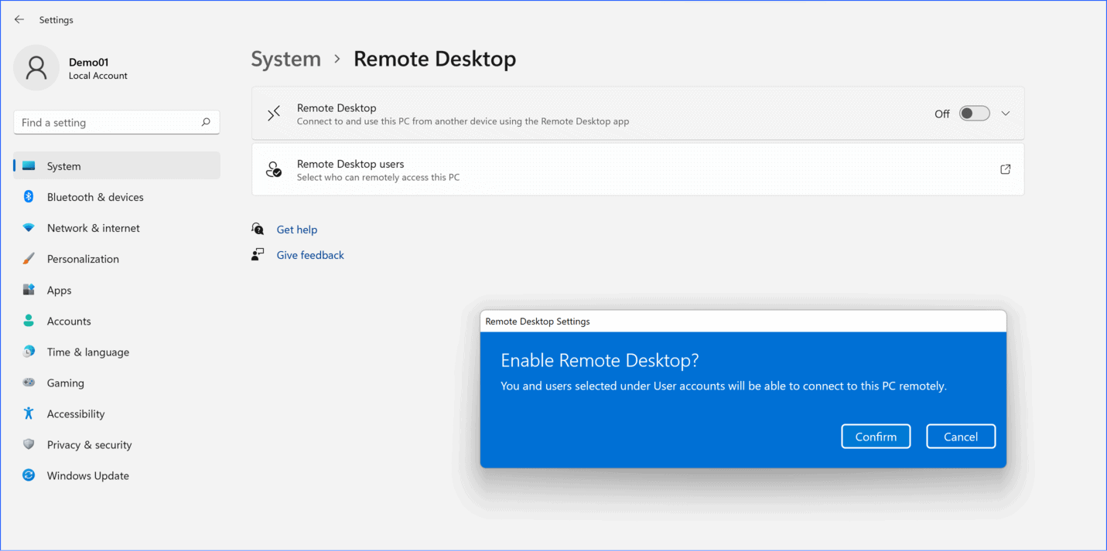Image resolution: width=1107 pixels, height=551 pixels.
Task: Open the Accounts section
Action: 117,321
